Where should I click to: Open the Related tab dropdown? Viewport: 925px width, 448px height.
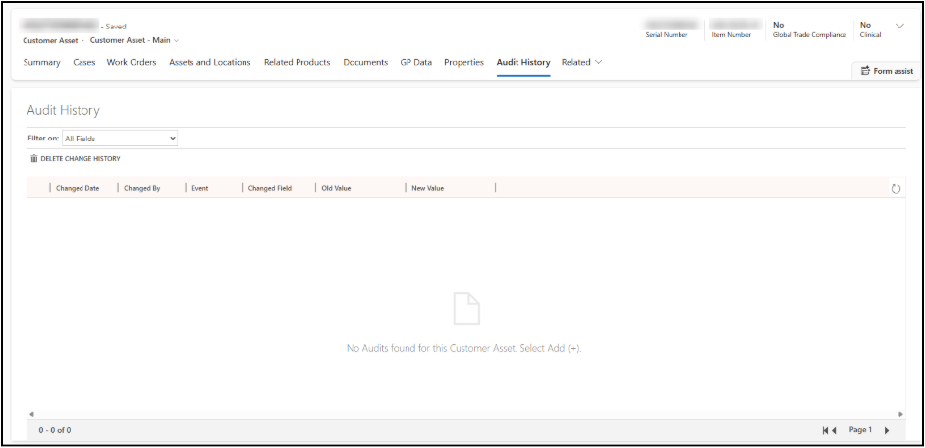tap(581, 62)
